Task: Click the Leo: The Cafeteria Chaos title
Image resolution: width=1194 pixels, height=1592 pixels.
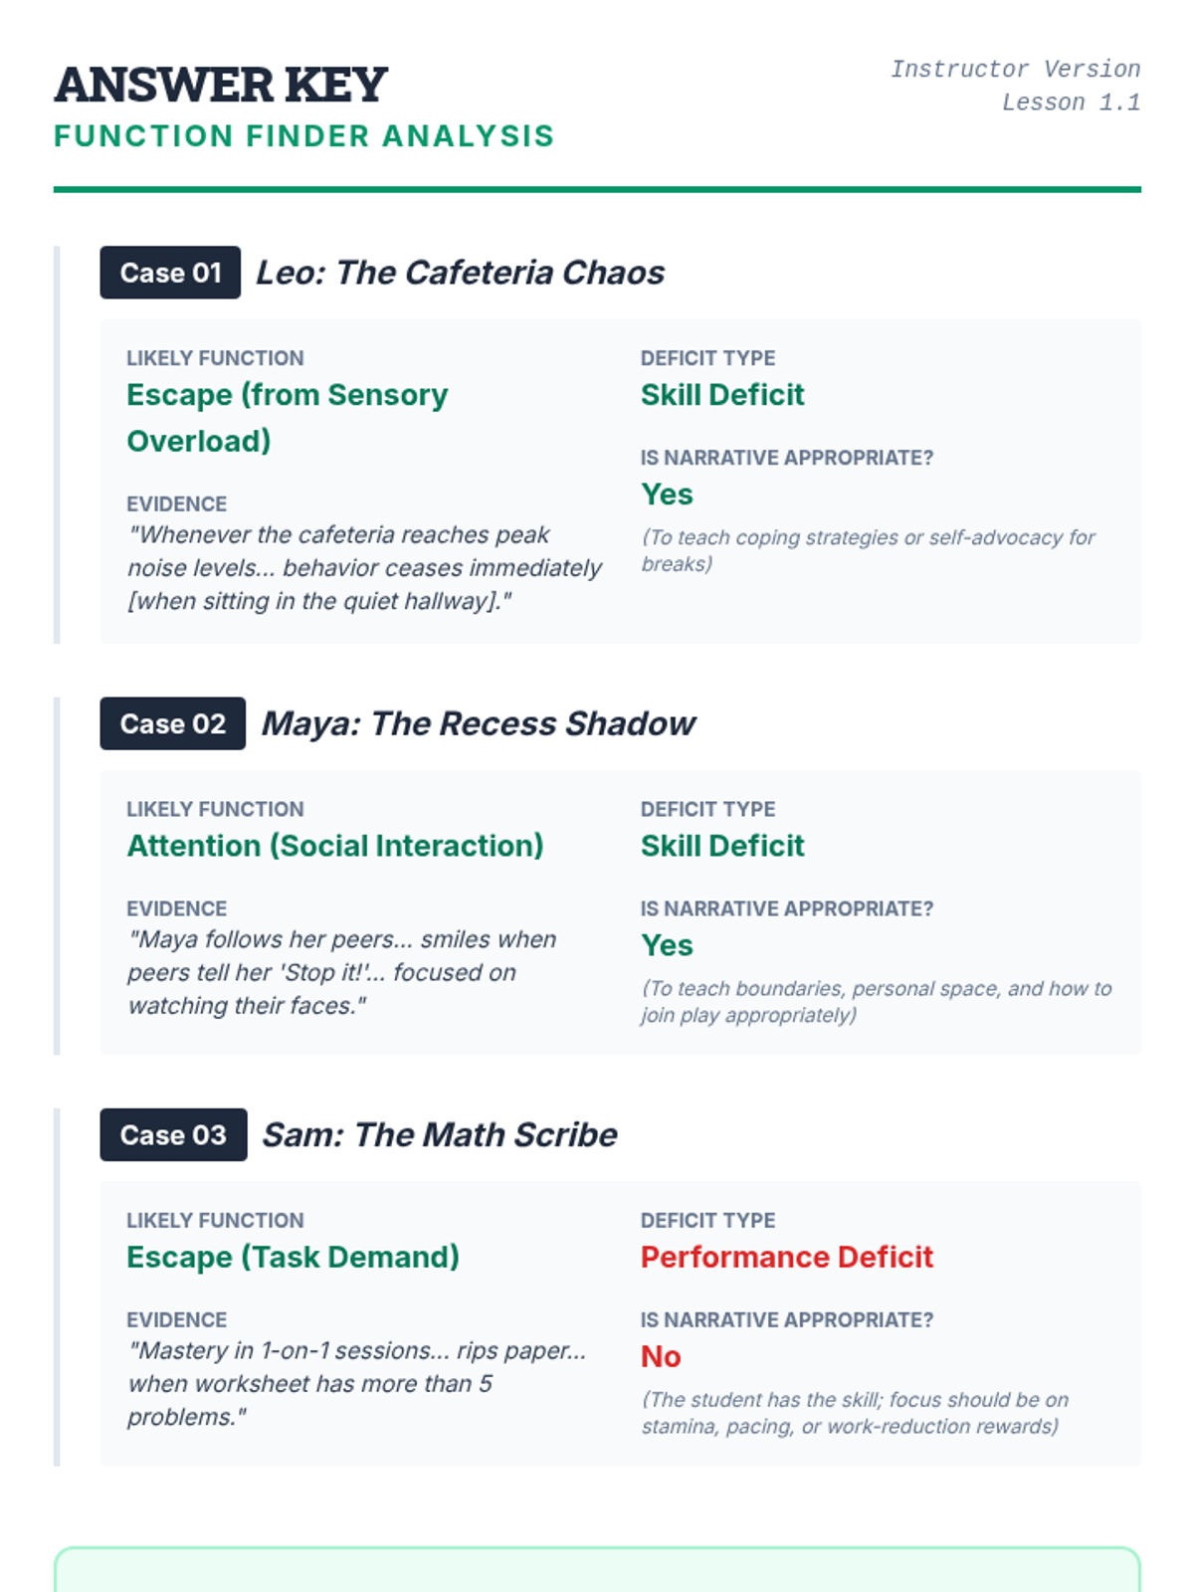Action: pyautogui.click(x=460, y=273)
